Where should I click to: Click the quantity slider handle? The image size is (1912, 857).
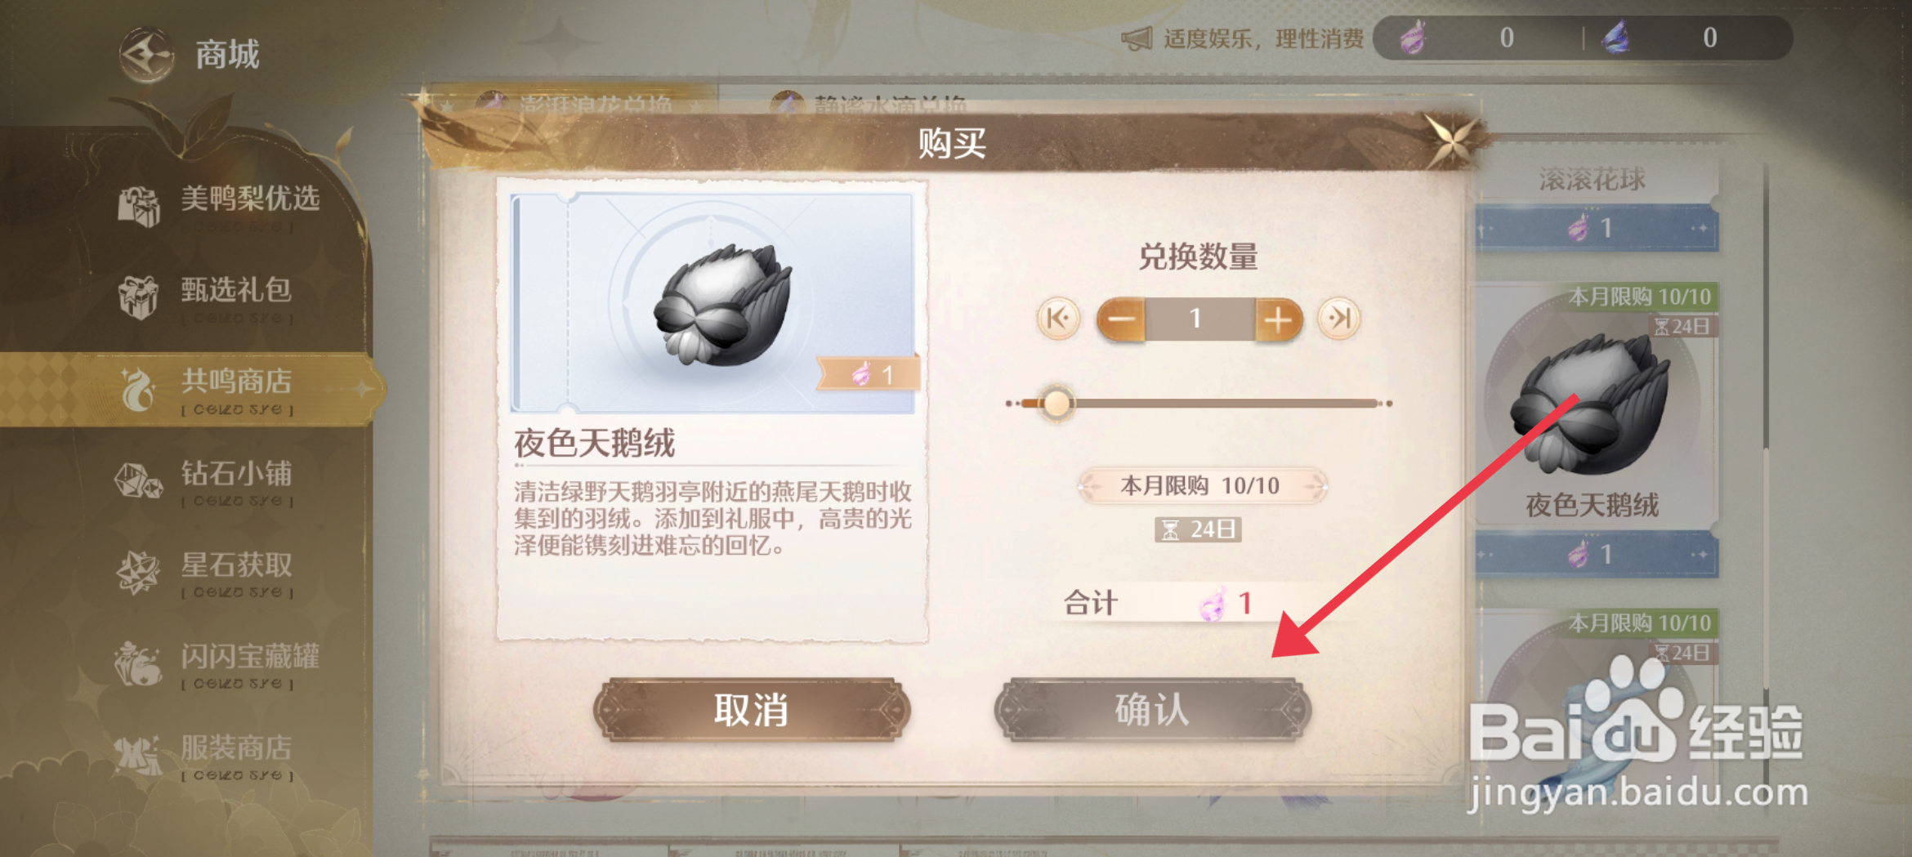1057,403
